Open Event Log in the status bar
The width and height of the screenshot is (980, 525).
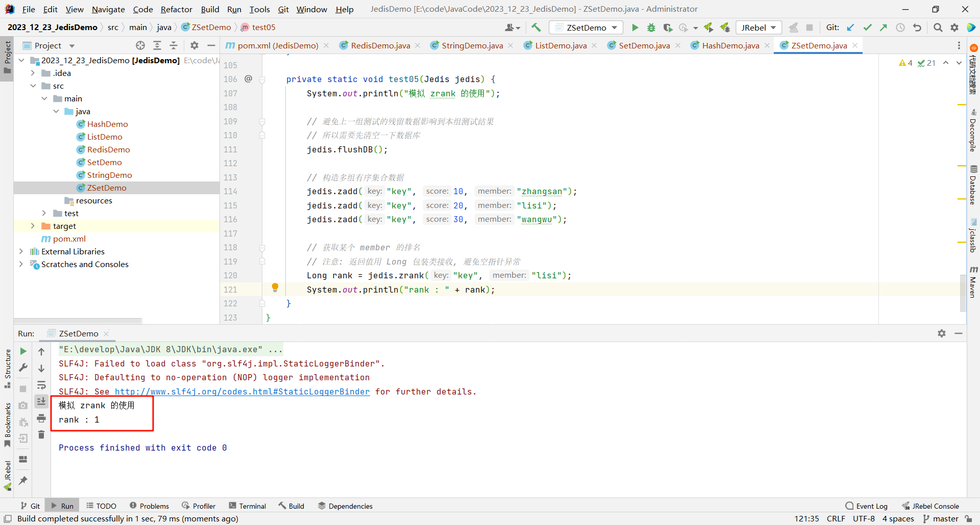tap(866, 506)
